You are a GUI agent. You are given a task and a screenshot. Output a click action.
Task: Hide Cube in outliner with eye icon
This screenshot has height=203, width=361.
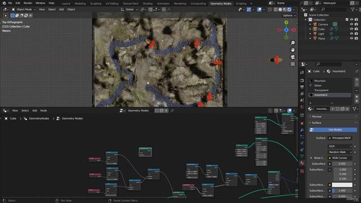point(351,29)
